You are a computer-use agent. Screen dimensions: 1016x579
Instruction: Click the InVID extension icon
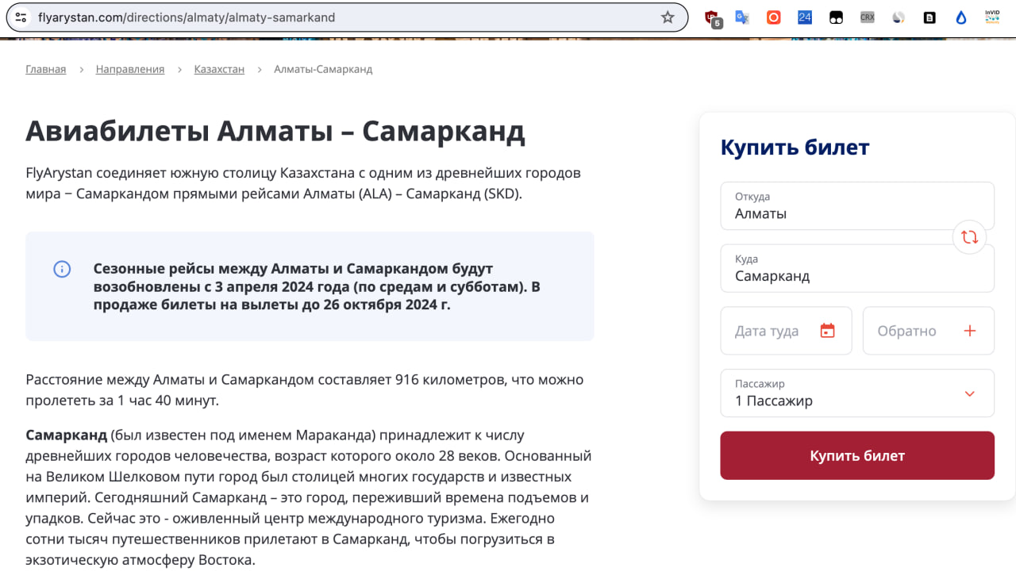992,17
